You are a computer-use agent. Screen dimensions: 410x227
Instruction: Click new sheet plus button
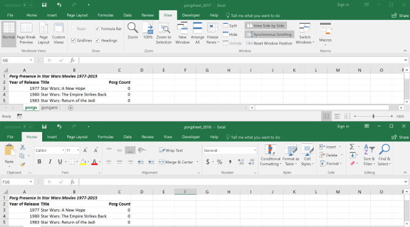70,108
